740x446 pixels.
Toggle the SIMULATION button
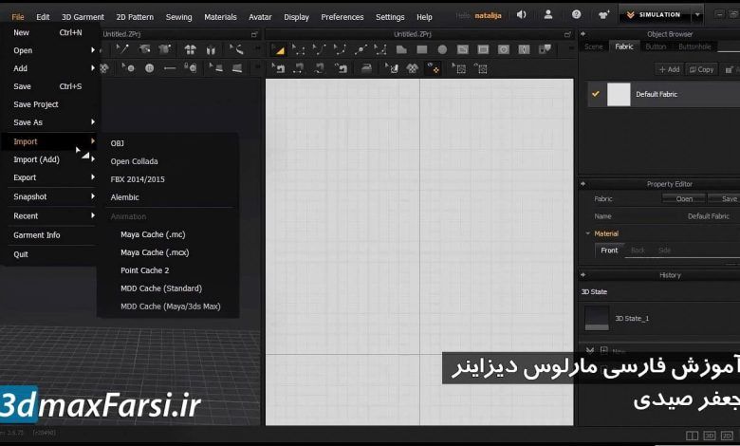pos(654,14)
